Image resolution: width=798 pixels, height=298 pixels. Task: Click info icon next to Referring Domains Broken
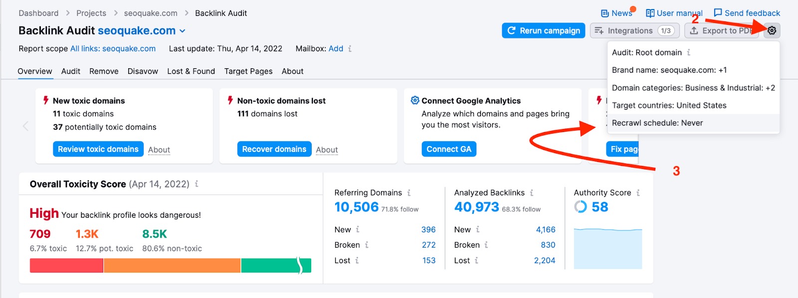367,245
